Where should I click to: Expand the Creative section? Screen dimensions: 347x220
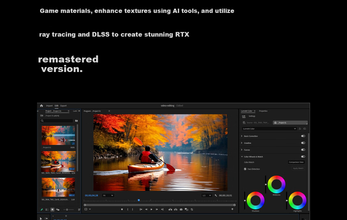[x=242, y=143]
